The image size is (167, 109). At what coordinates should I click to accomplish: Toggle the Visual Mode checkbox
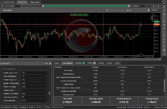1,10
